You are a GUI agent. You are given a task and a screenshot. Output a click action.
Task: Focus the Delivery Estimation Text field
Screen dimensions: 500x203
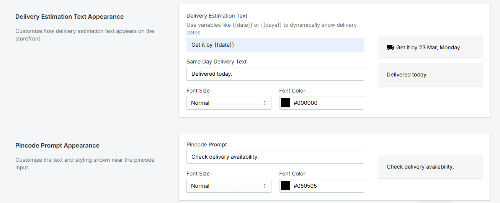pos(275,45)
